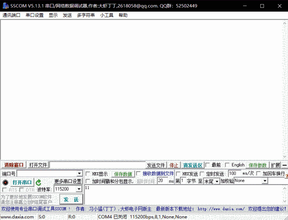The width and height of the screenshot is (288, 220).
Task: Click the 打开串口 open serial port button
Action: (22, 182)
